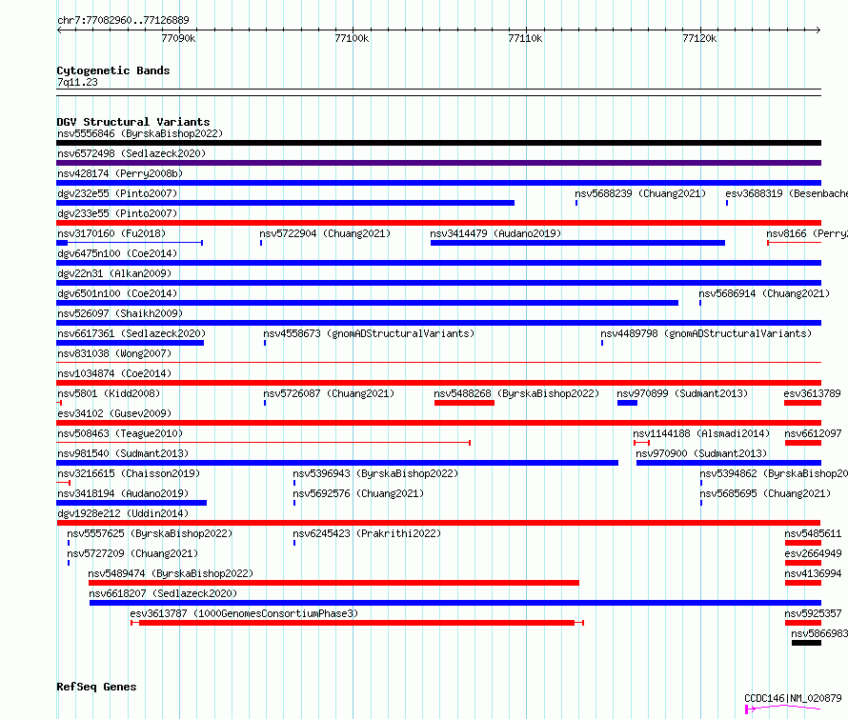Viewport: 848px width, 719px height.
Task: Open the DGV Structural Variants track header
Action: [133, 122]
